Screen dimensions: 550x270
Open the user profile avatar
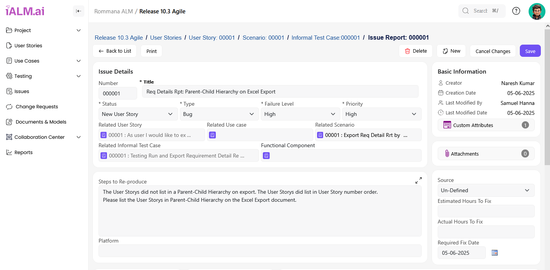(x=537, y=11)
